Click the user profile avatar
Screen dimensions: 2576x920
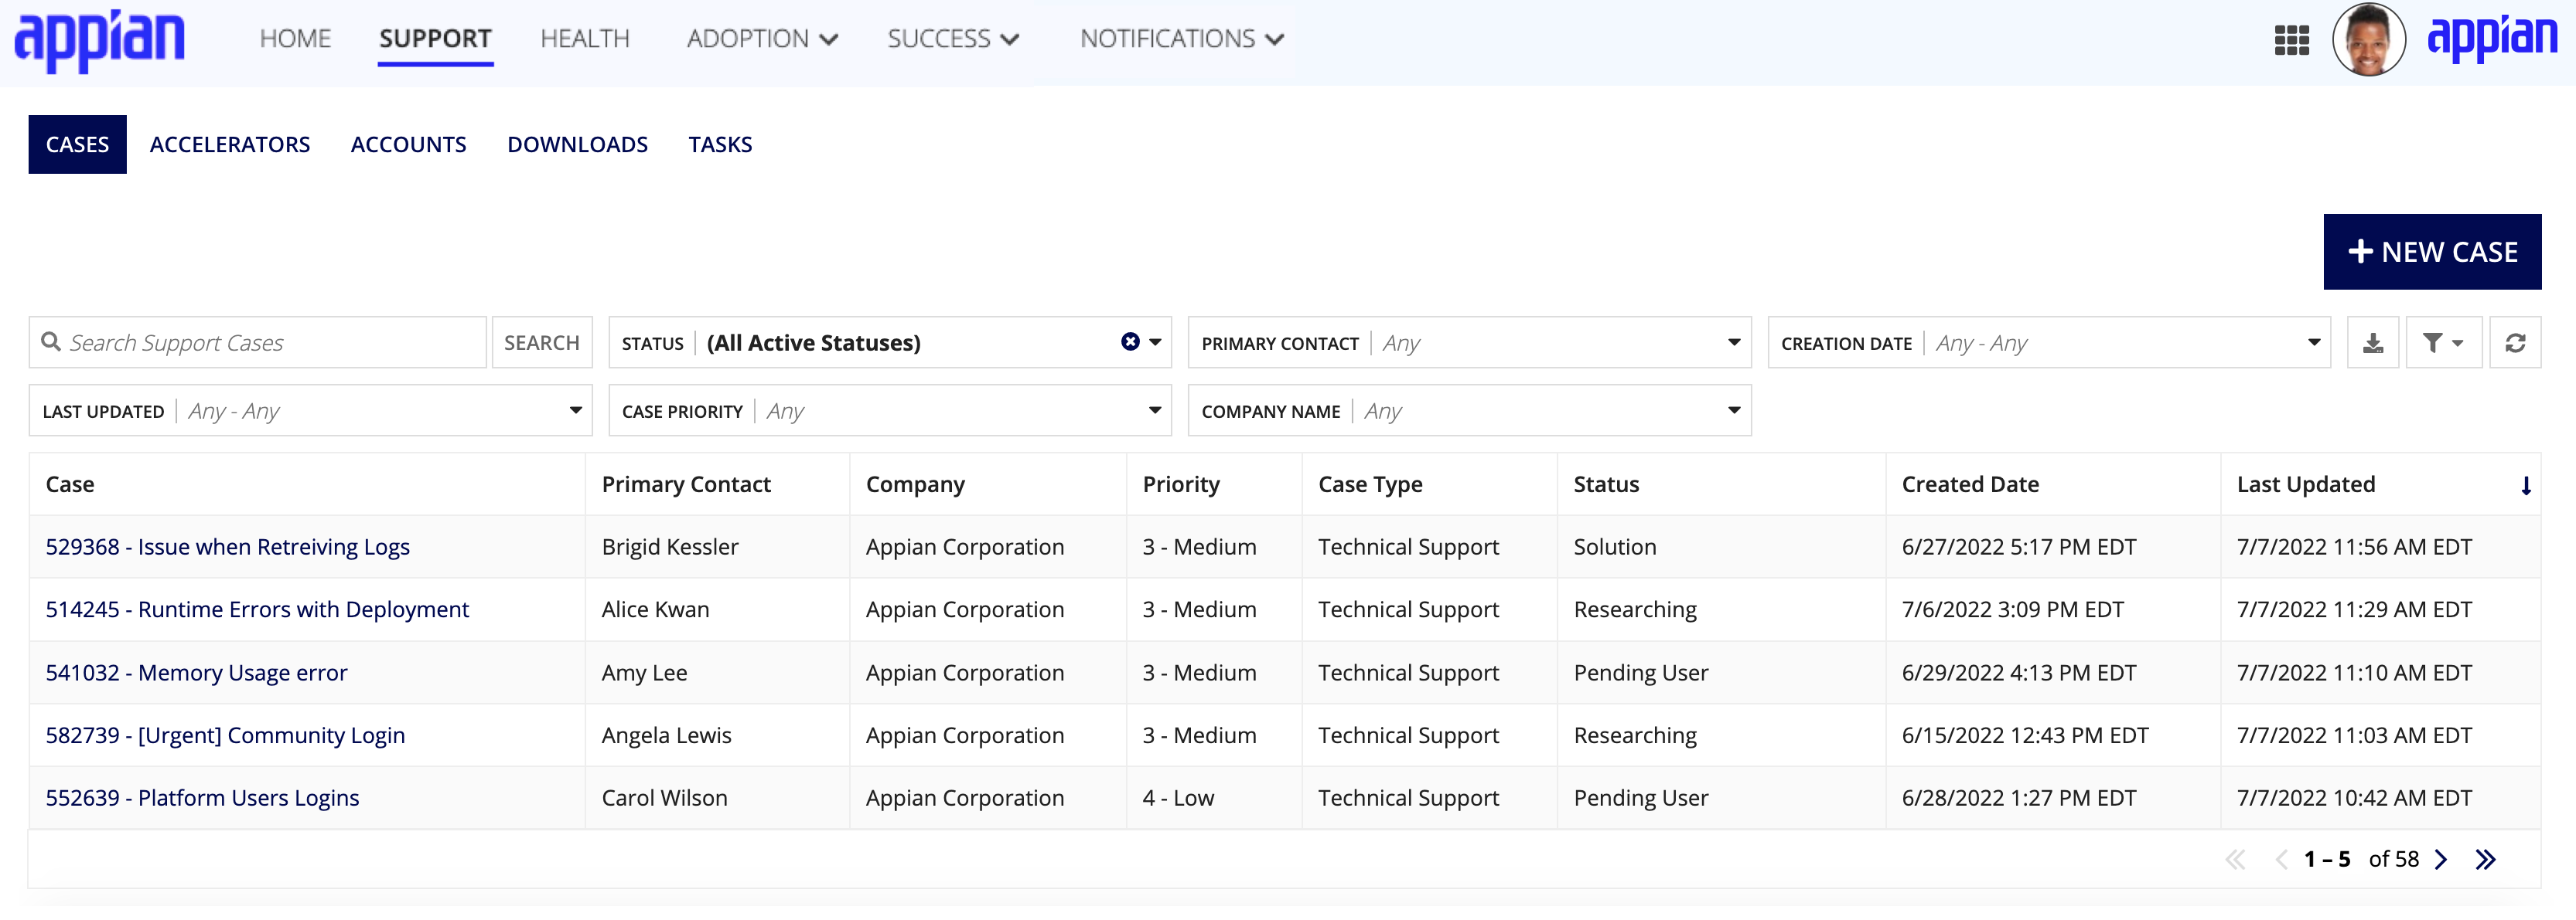(x=2368, y=40)
